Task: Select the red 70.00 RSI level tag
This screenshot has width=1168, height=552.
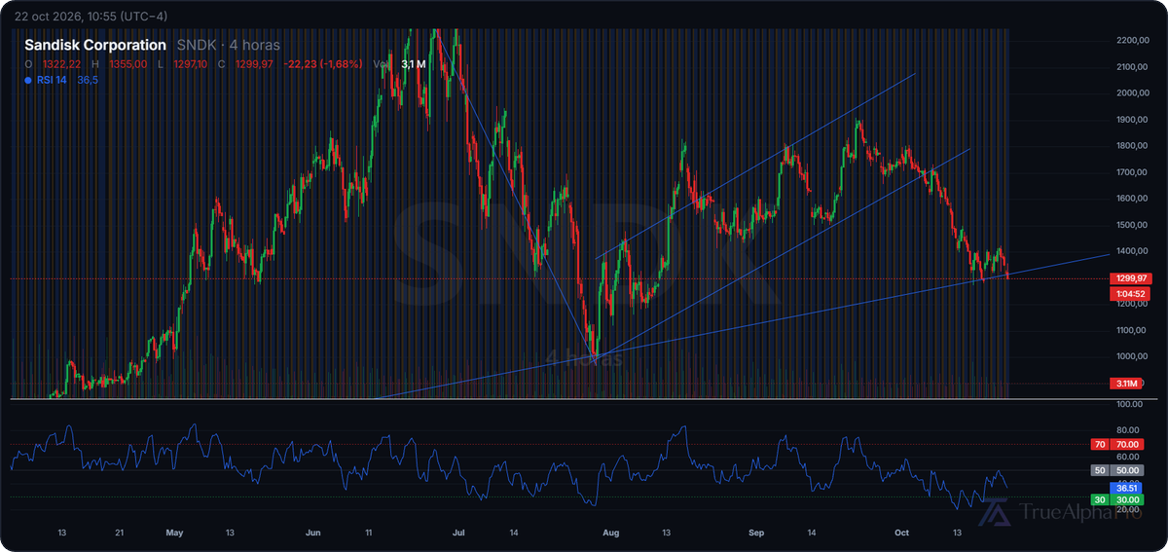Action: pyautogui.click(x=1126, y=444)
